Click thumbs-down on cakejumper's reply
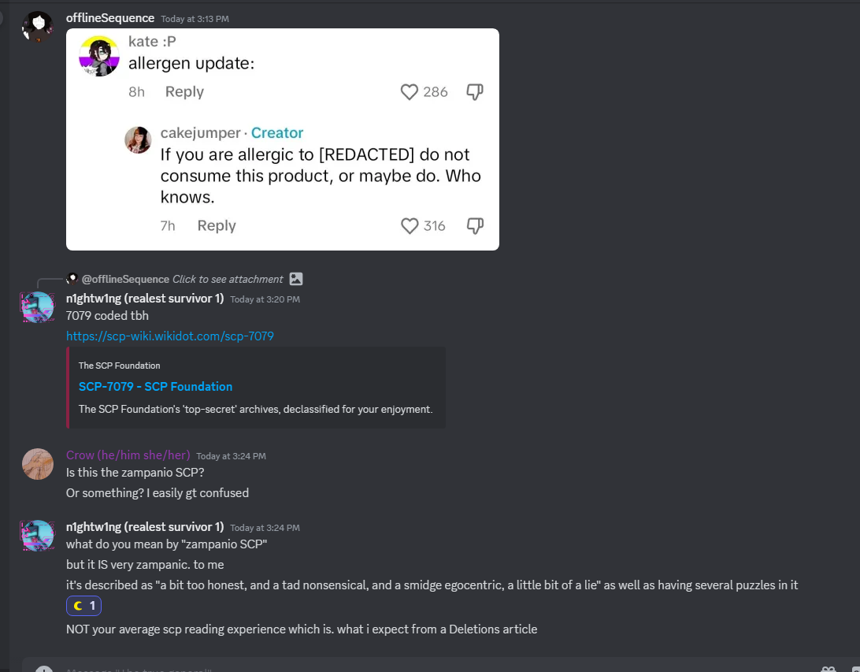Screen dimensions: 860x672 coord(475,226)
